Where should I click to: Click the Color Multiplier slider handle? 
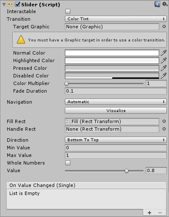(x=66, y=84)
